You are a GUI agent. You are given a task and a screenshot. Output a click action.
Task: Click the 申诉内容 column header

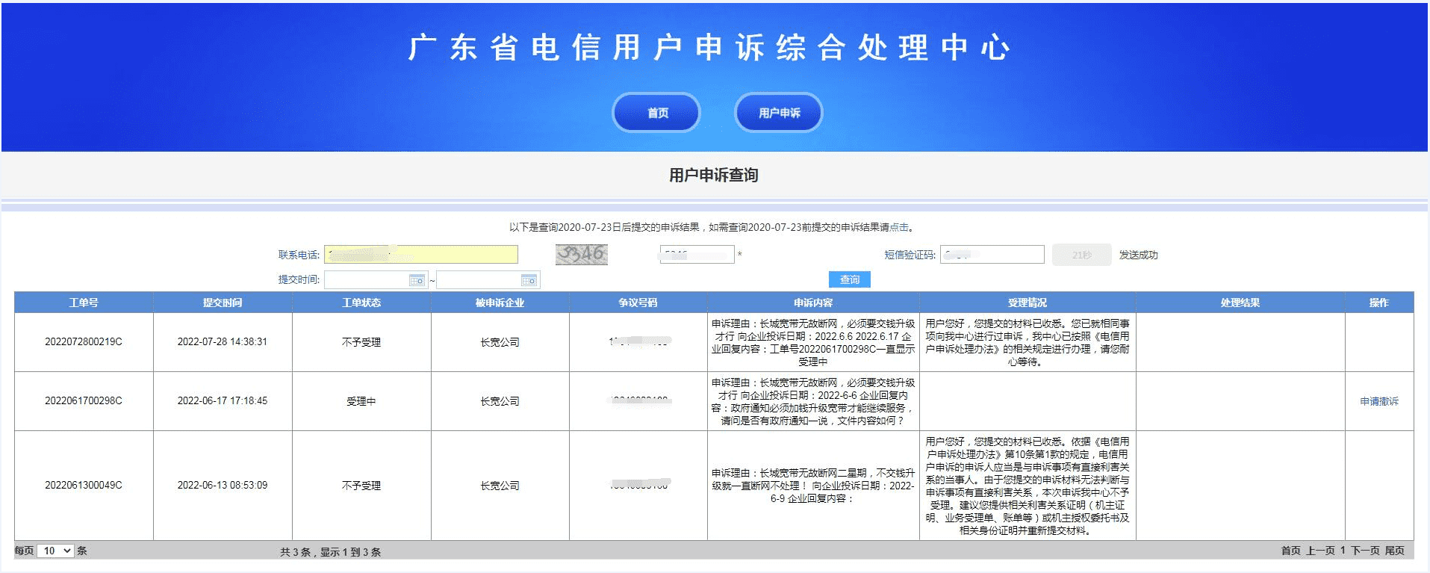pyautogui.click(x=813, y=303)
